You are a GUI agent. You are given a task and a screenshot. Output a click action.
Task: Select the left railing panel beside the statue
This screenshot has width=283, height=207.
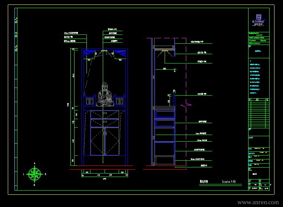90,102
